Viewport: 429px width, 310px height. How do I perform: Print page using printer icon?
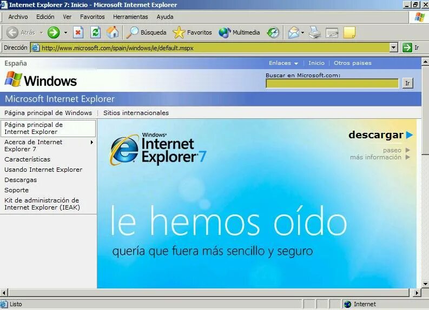click(x=315, y=32)
